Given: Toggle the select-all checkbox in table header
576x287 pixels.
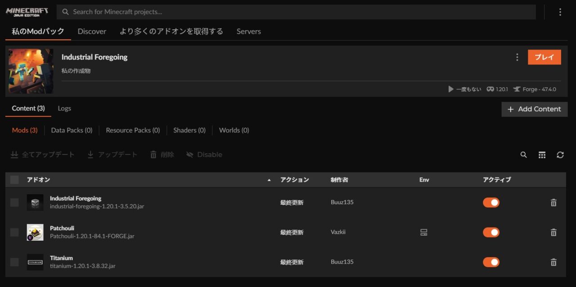Looking at the screenshot, I should pos(14,180).
